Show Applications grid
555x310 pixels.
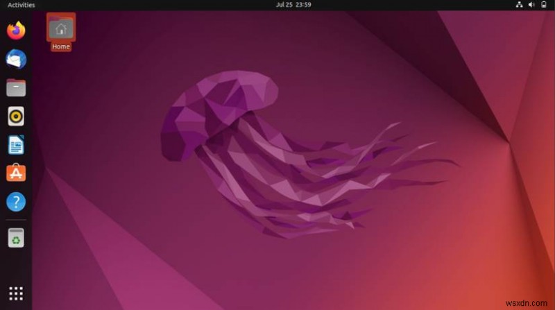[16, 294]
